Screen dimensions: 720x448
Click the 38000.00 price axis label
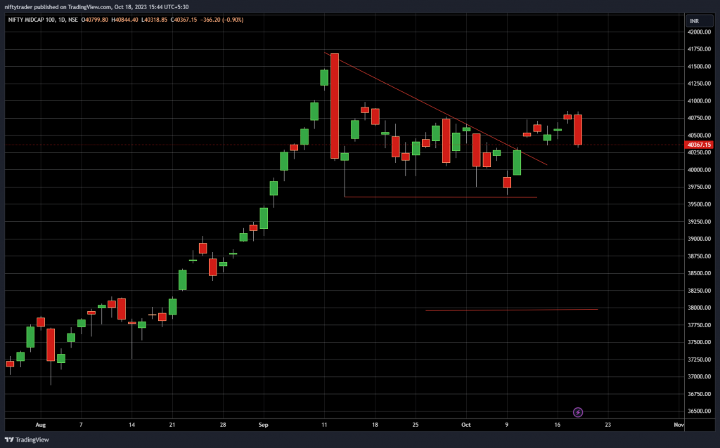(700, 308)
